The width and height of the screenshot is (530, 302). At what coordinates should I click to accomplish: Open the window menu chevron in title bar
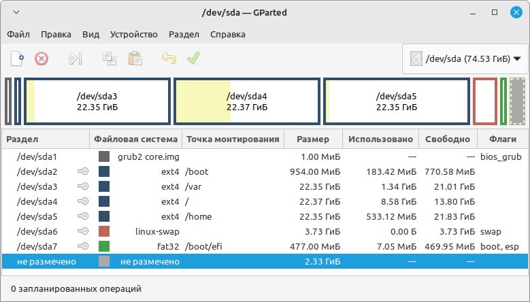click(x=16, y=12)
